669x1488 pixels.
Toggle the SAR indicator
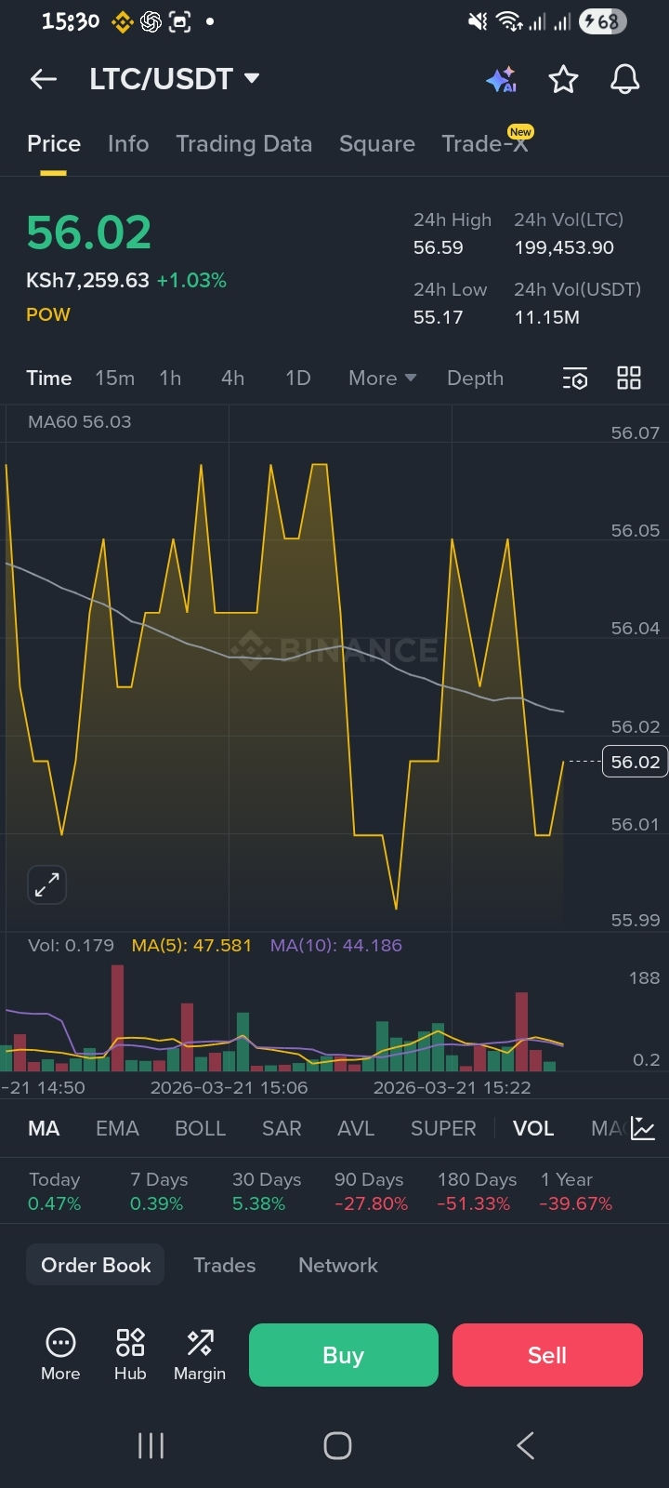click(x=282, y=1128)
